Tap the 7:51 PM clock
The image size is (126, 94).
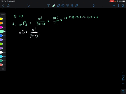[3, 1]
